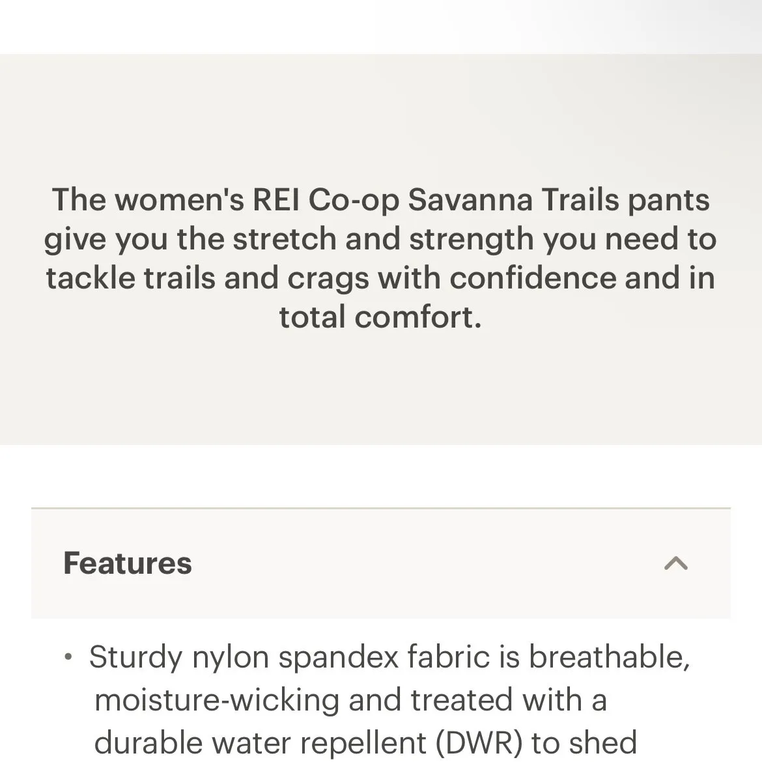Click the white header strip at the top
Viewport: 762px width, 762px height.
[x=381, y=26]
